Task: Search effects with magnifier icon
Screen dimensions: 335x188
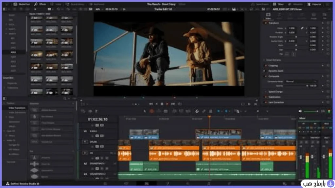Action: tap(65, 99)
